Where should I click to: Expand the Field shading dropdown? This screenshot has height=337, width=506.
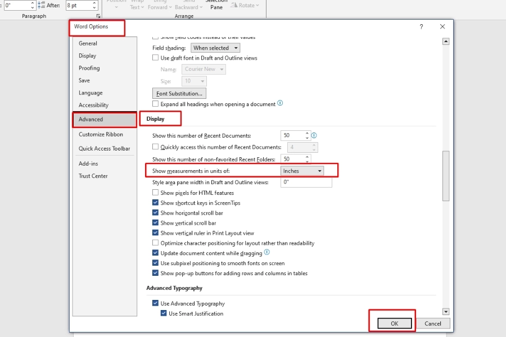[215, 48]
